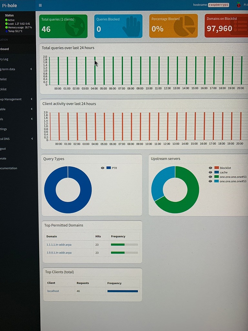Image resolution: width=248 pixels, height=331 pixels.
Task: Click the Requests column header
Action: 83,283
